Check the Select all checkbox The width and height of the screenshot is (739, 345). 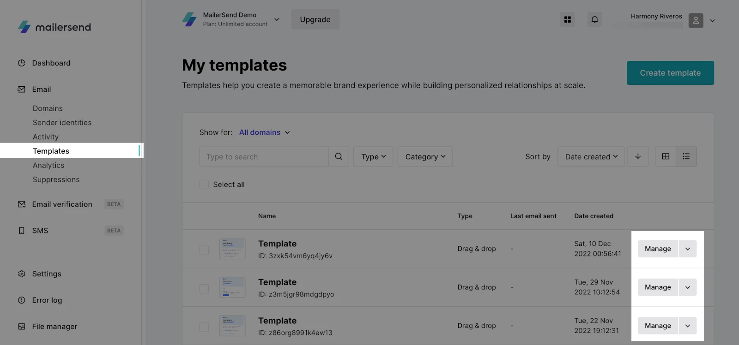204,184
